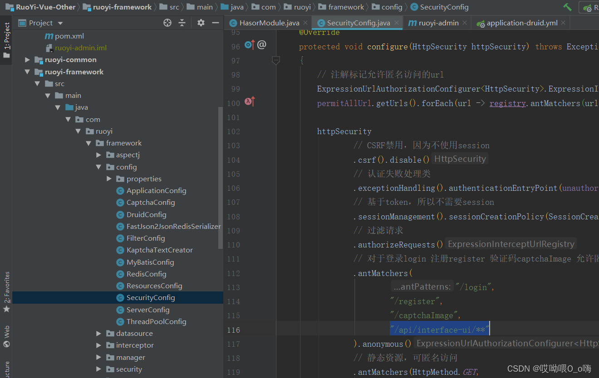Viewport: 599px width, 378px height.
Task: Run the build with the hammer icon
Action: [x=567, y=7]
